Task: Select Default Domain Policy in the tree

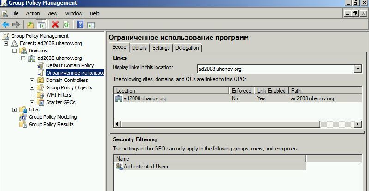Action: point(70,65)
